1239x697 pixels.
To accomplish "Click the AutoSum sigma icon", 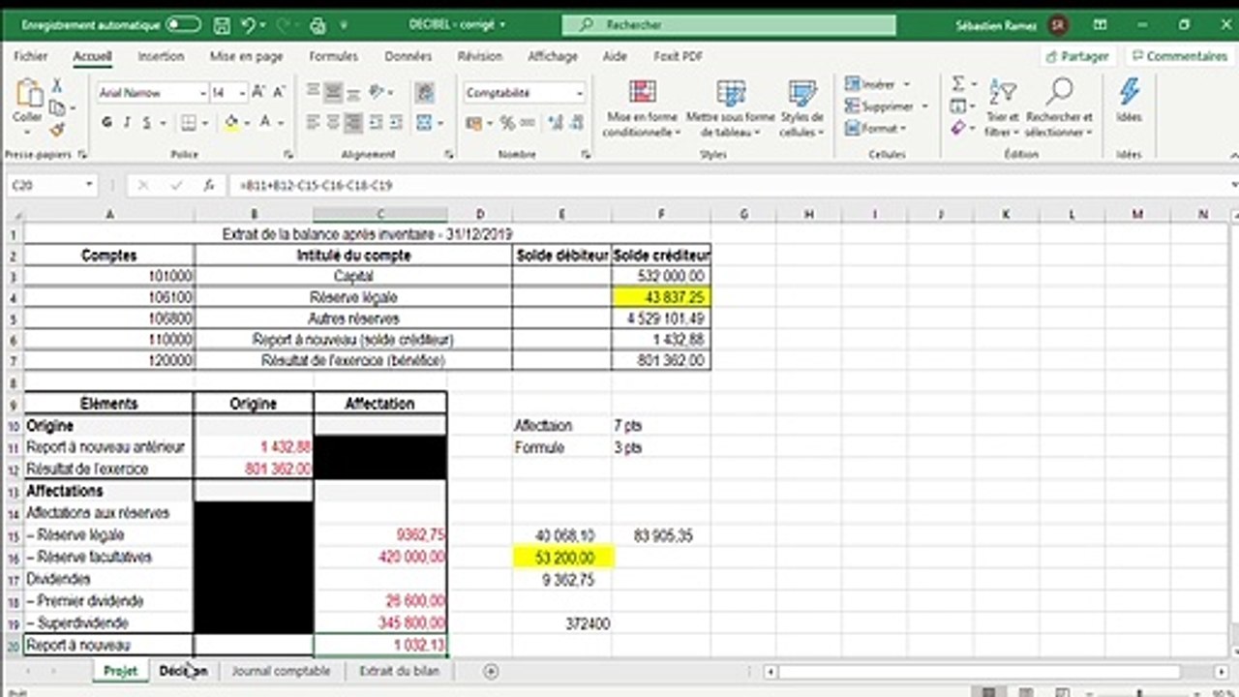I will [958, 84].
